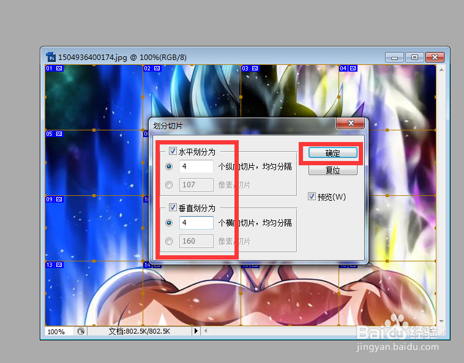Click slice 02 badge icon

[x=157, y=69]
